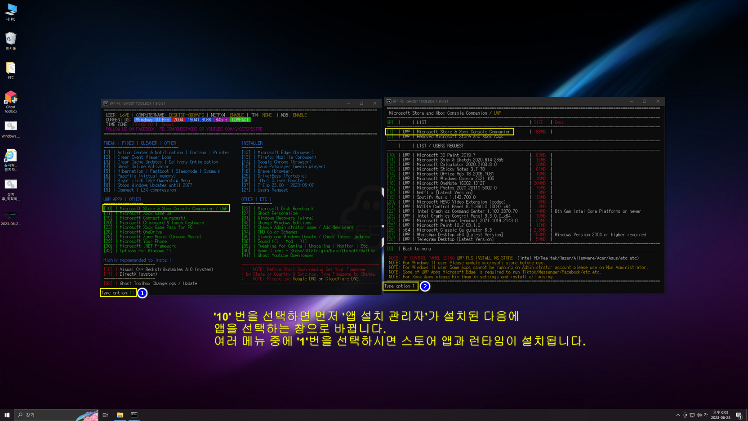Click the 'Ghost Online Activator' line
The width and height of the screenshot is (748, 421).
coord(136,167)
